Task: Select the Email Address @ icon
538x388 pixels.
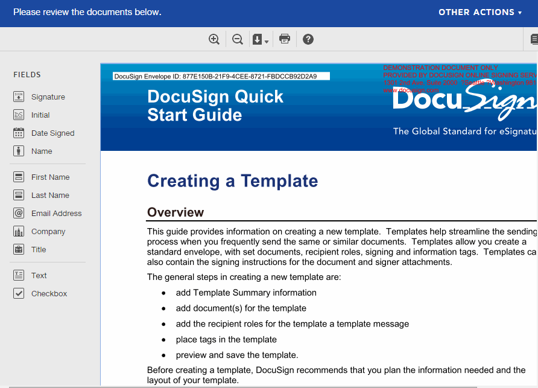Action: pyautogui.click(x=19, y=213)
